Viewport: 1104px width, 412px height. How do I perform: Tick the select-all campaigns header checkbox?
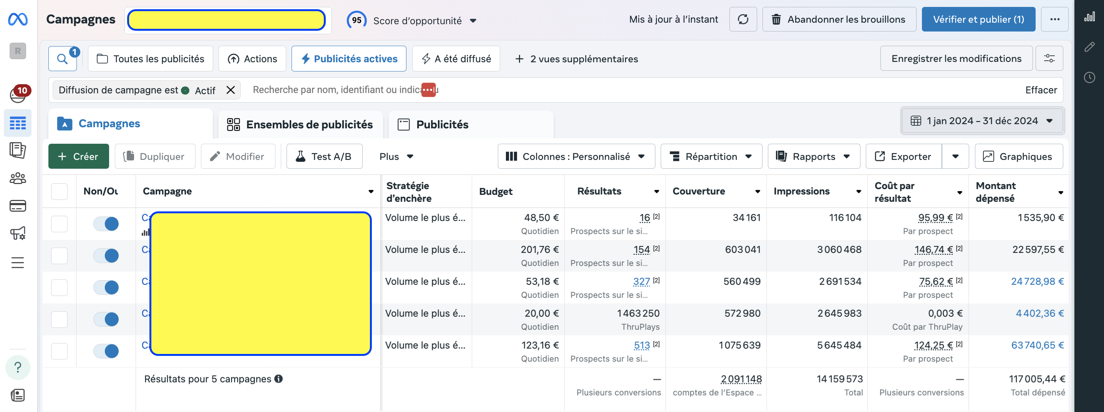click(59, 191)
